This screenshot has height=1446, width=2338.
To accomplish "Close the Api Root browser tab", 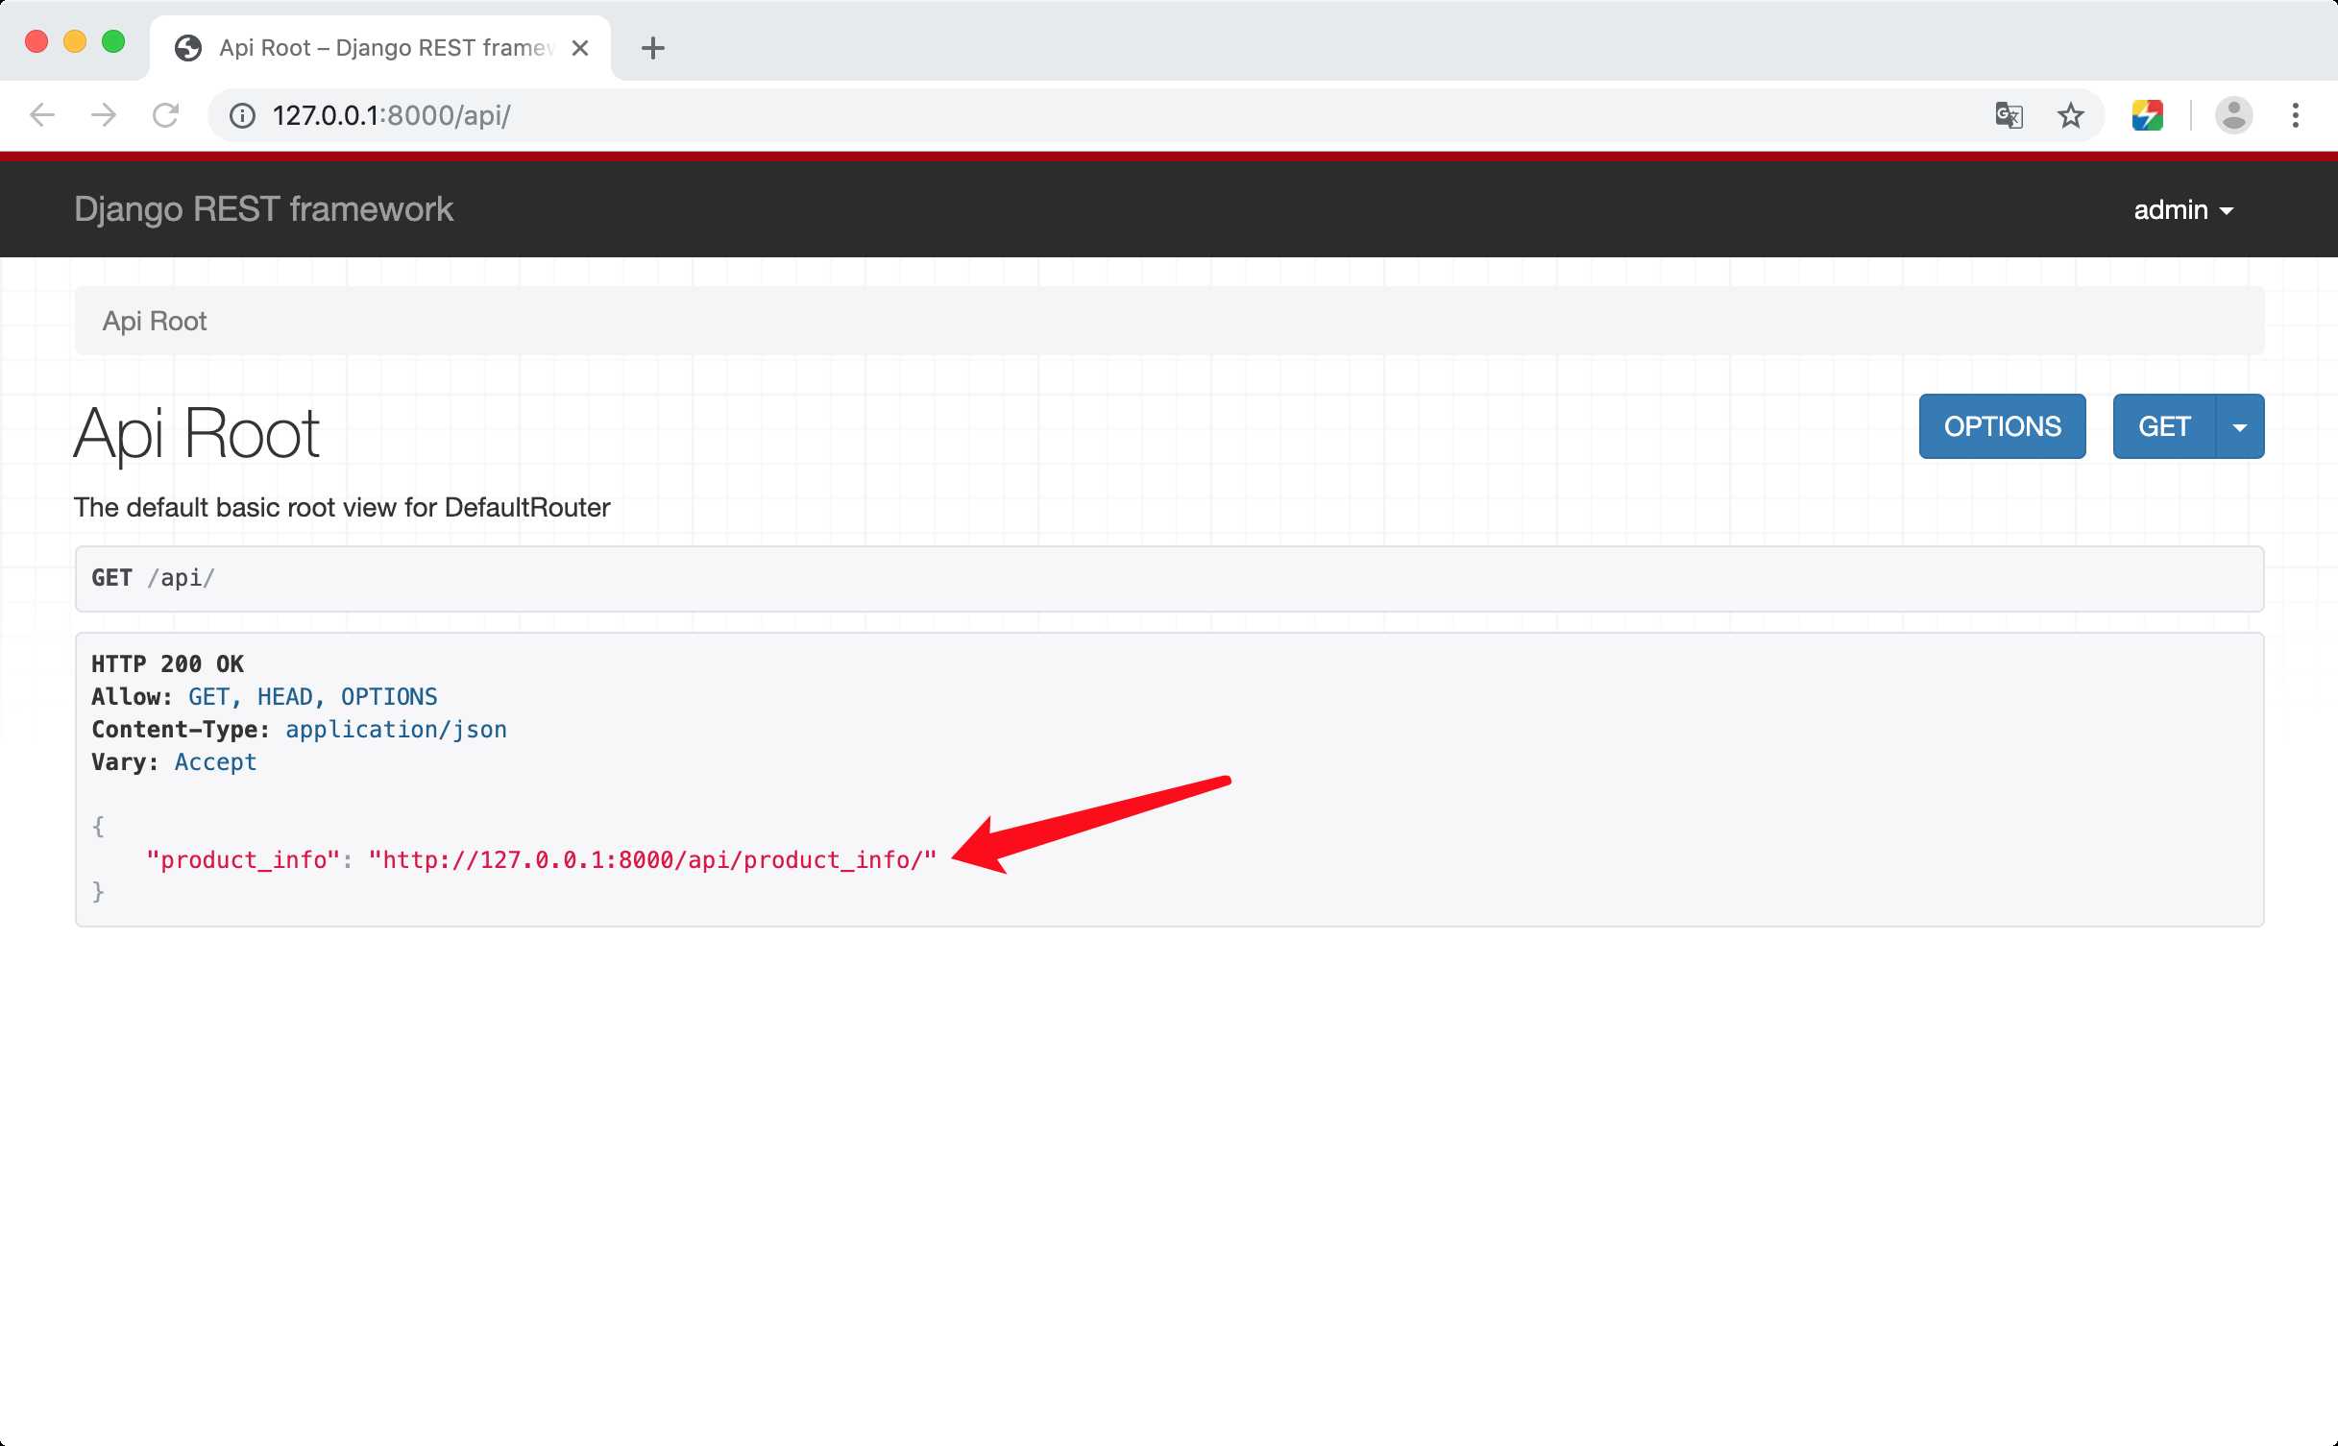I will [x=580, y=48].
